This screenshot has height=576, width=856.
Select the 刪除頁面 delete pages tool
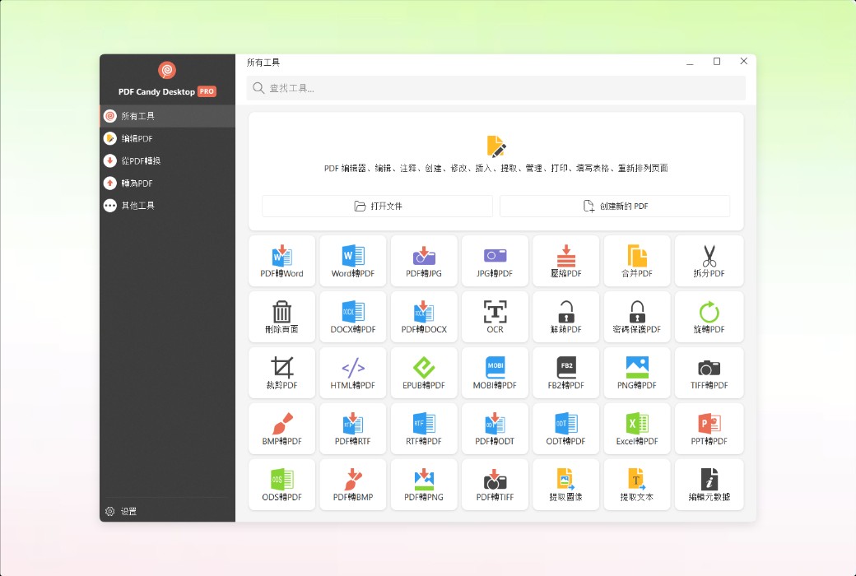coord(281,317)
